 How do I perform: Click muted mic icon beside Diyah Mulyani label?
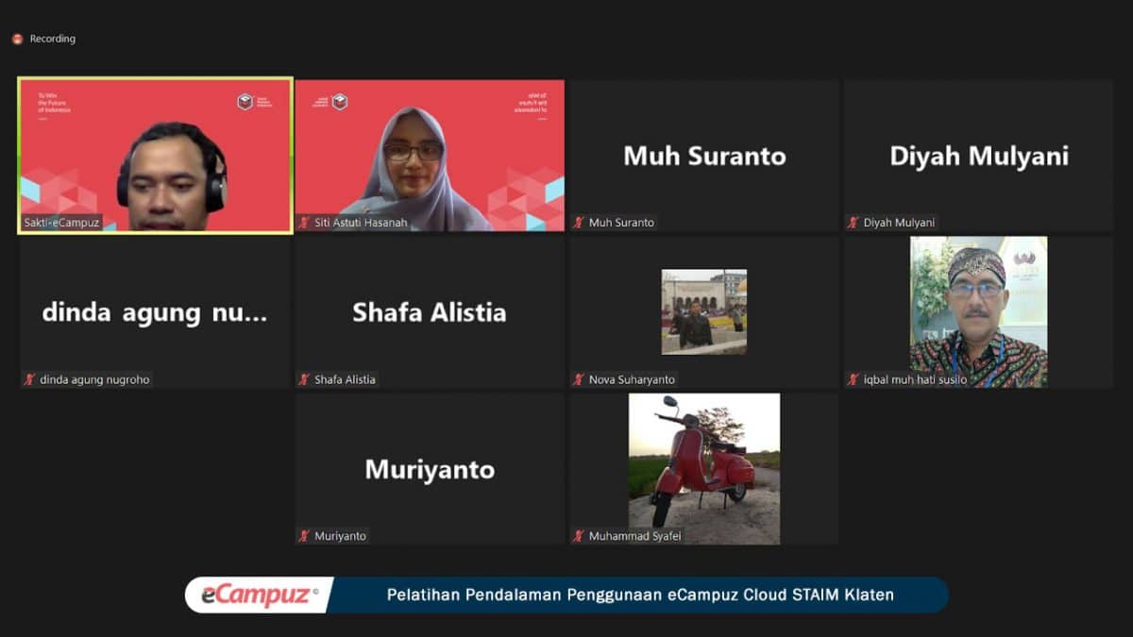(x=853, y=223)
